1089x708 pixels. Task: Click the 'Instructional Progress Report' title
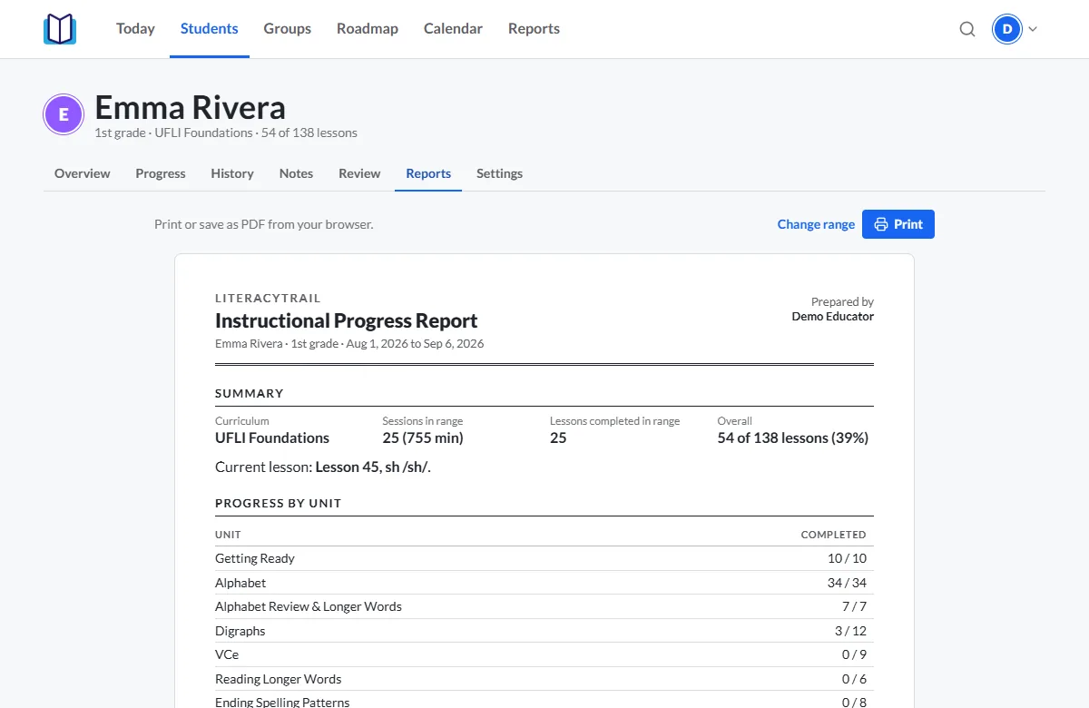tap(346, 320)
